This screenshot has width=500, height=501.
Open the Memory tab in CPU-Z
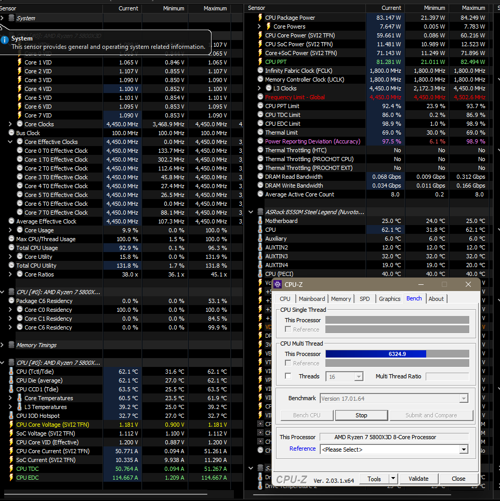coord(341,299)
